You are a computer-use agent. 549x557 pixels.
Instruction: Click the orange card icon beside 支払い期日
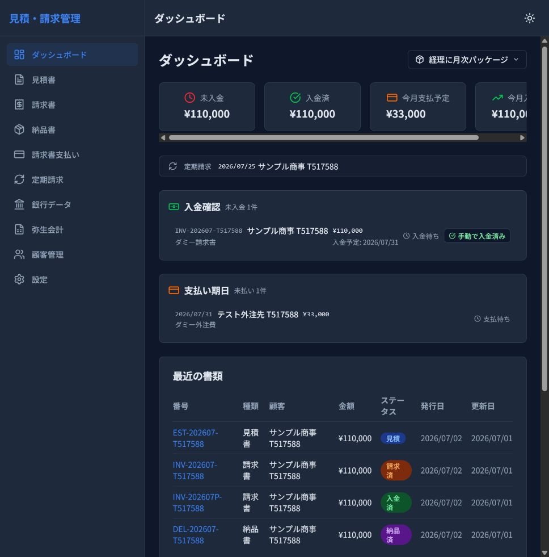[174, 291]
